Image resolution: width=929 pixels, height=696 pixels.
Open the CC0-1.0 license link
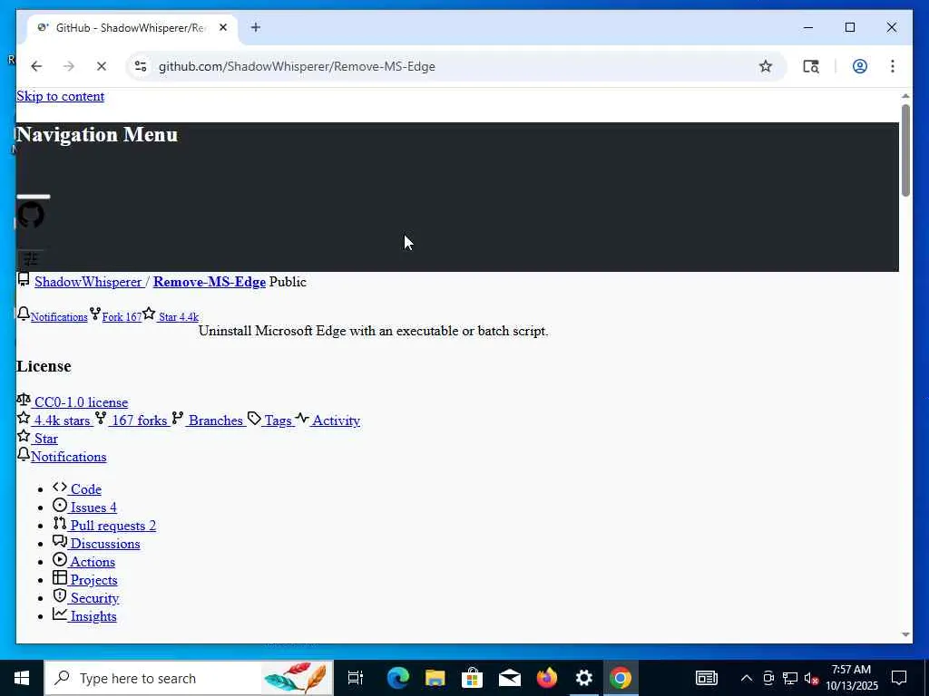point(81,402)
